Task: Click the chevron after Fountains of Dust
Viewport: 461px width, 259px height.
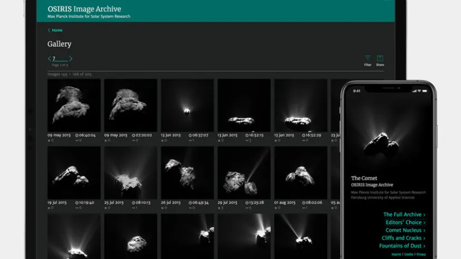Action: (x=424, y=246)
